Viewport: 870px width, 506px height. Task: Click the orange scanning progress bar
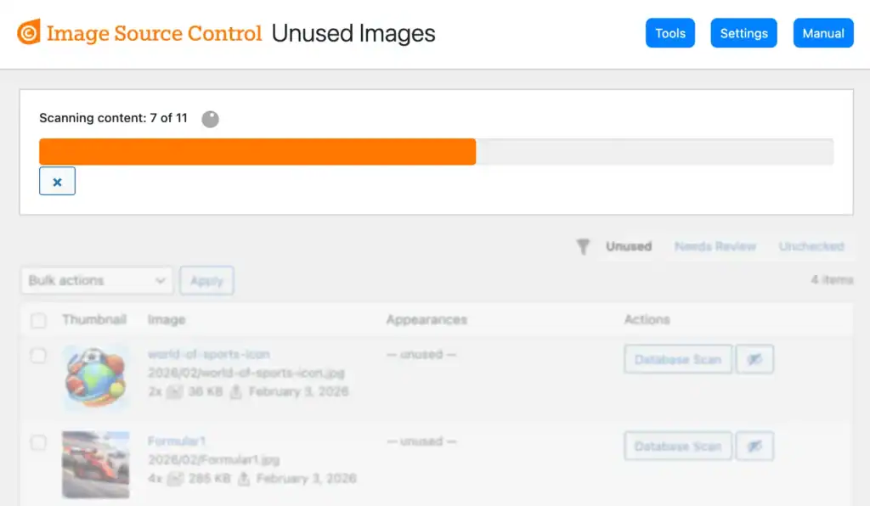coord(255,151)
